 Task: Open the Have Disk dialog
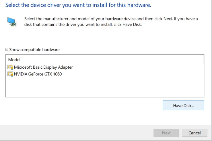[x=184, y=105]
